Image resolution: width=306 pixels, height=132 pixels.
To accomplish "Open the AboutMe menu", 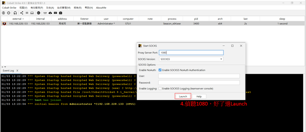I will coord(101,8).
